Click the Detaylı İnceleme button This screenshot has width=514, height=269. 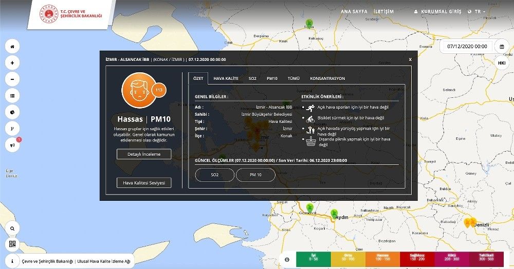tap(144, 154)
